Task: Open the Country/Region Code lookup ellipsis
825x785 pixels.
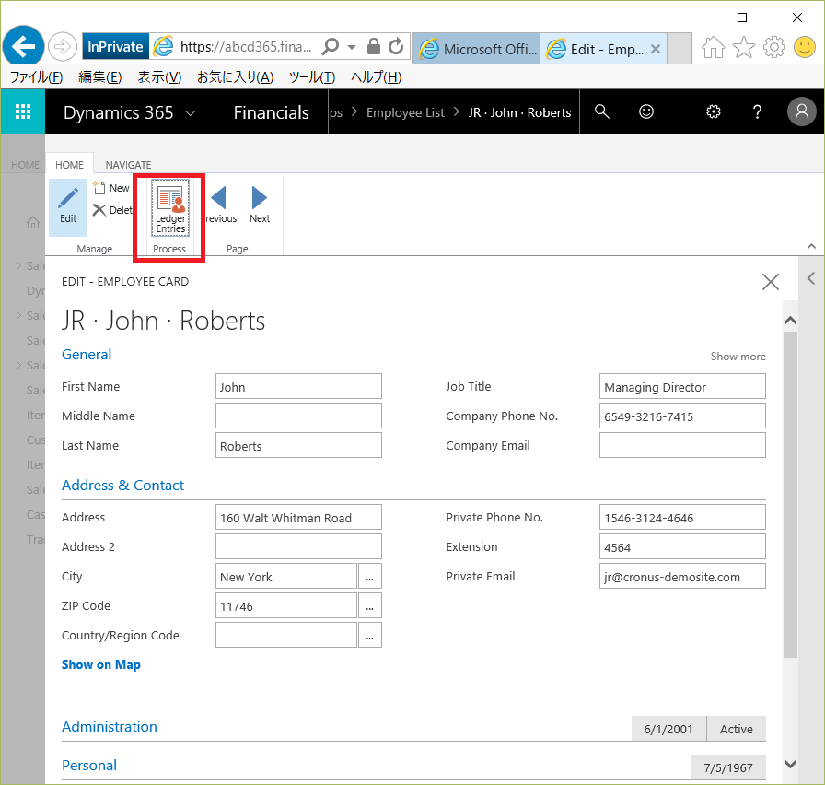Action: pyautogui.click(x=370, y=636)
